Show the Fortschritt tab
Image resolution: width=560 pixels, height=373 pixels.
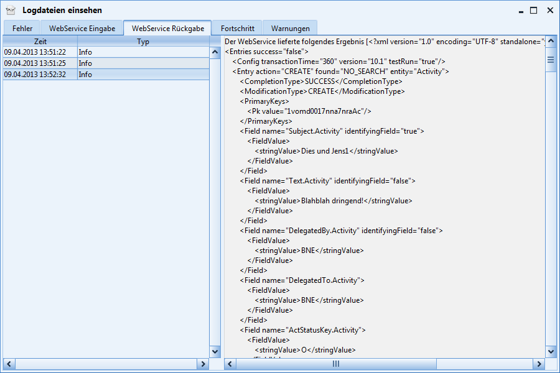237,28
